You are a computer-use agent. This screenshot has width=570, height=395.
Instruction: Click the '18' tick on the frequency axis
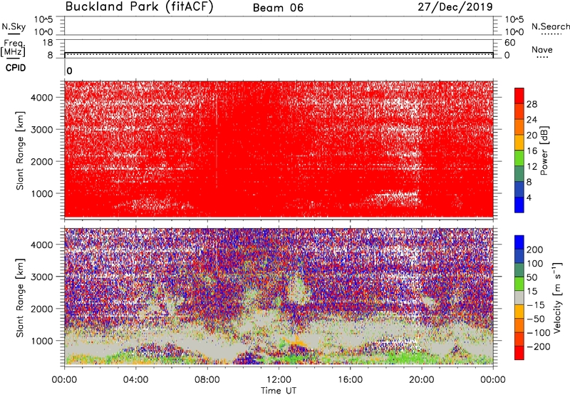coord(48,43)
